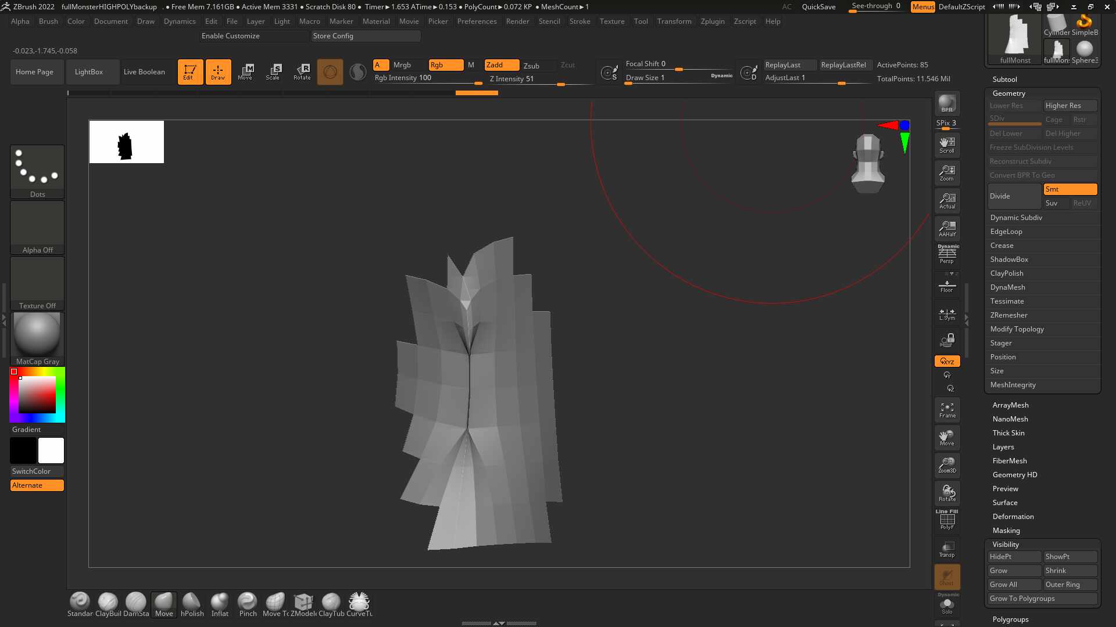Disable the Smt option next to Divide

point(1070,189)
